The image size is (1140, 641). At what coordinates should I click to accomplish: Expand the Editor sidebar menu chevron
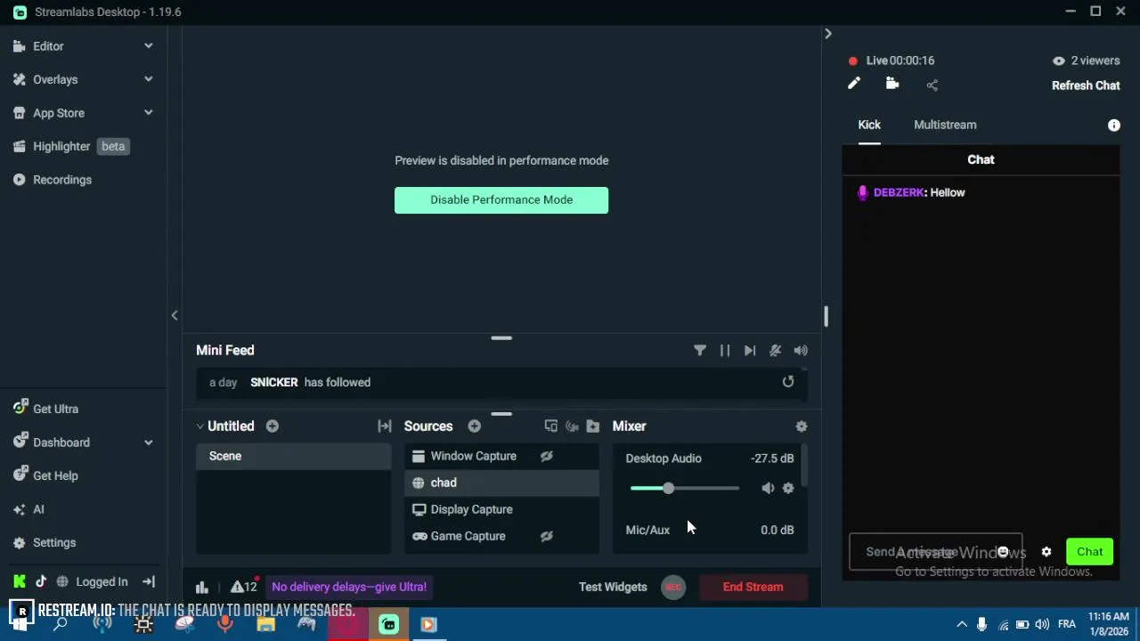click(149, 46)
